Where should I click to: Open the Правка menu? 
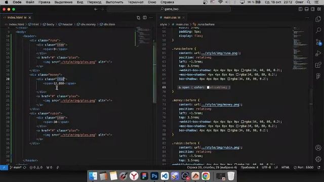tap(44, 2)
